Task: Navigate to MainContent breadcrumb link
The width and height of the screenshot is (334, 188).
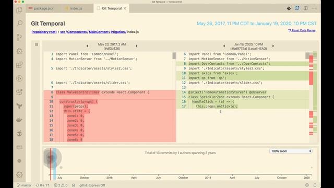Action: 99,32
